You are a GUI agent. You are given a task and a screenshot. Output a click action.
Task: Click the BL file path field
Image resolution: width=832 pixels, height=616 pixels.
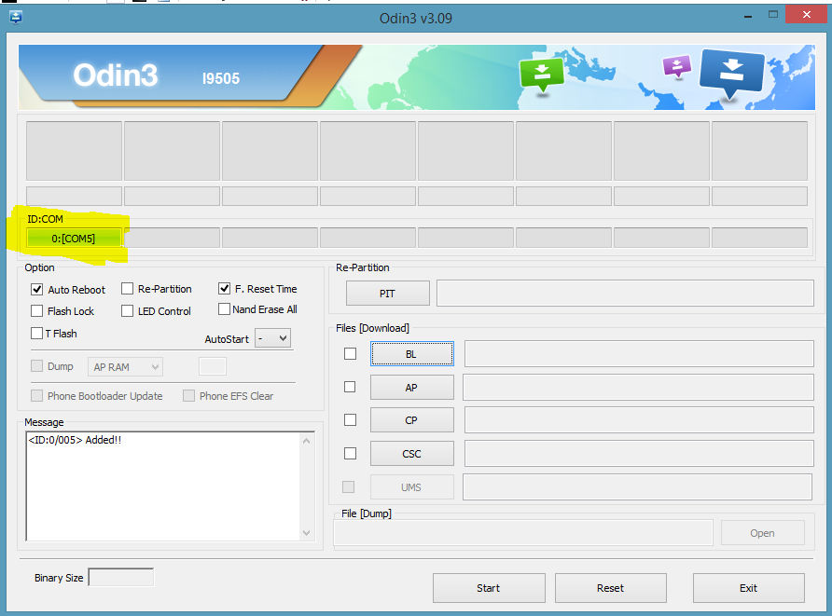639,353
